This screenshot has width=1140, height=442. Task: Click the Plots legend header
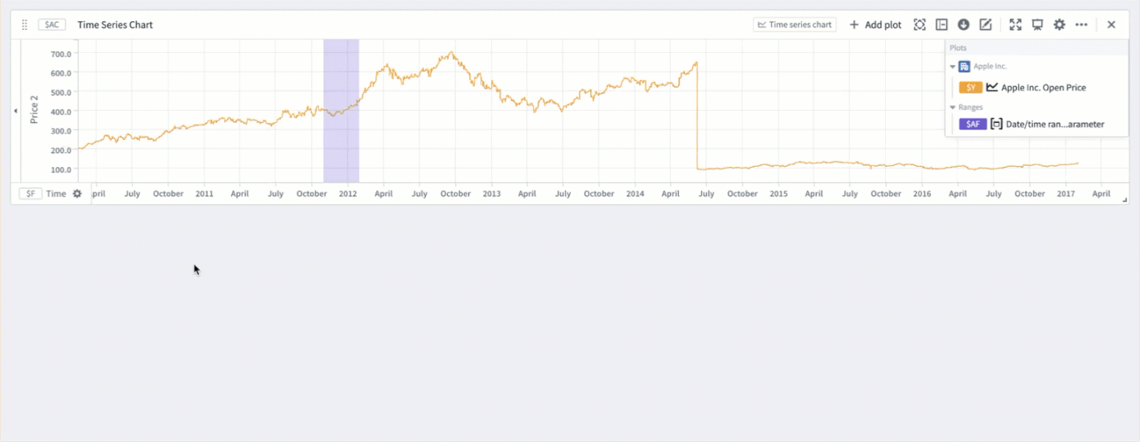pyautogui.click(x=958, y=48)
